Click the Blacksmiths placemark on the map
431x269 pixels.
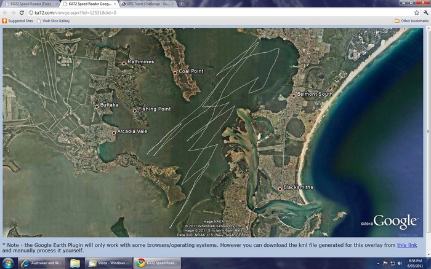280,189
